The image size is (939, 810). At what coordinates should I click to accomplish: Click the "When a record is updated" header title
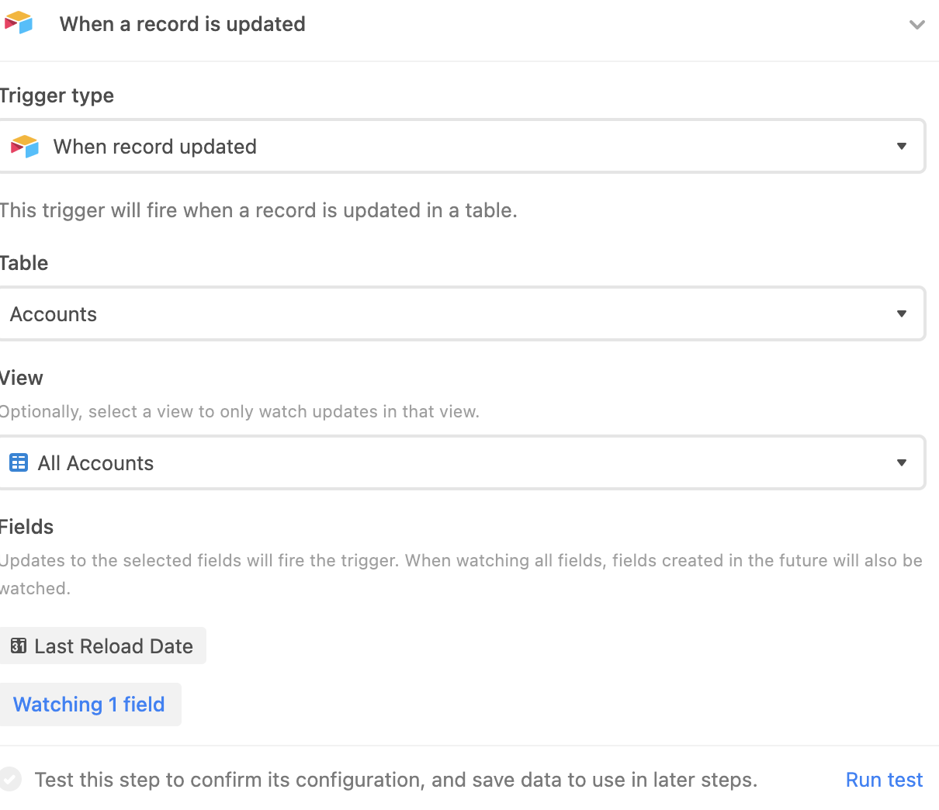[182, 24]
